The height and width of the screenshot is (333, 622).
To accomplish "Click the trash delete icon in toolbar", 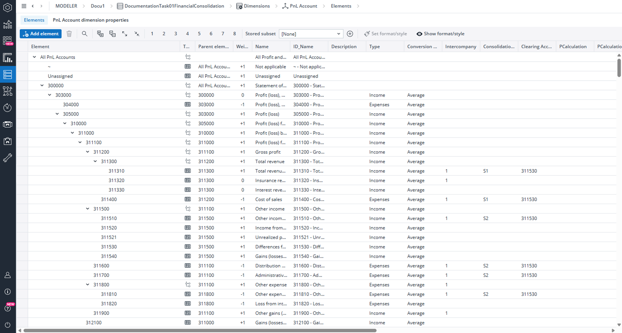I will coord(69,34).
